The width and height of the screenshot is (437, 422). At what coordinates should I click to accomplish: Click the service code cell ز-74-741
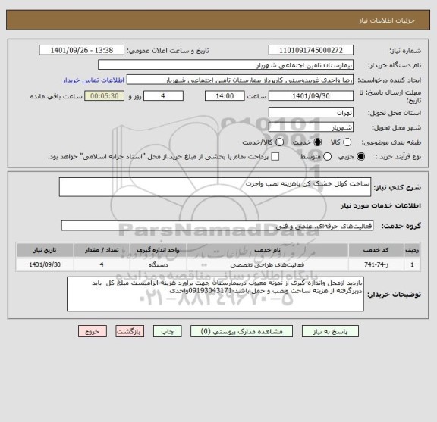coord(376,264)
